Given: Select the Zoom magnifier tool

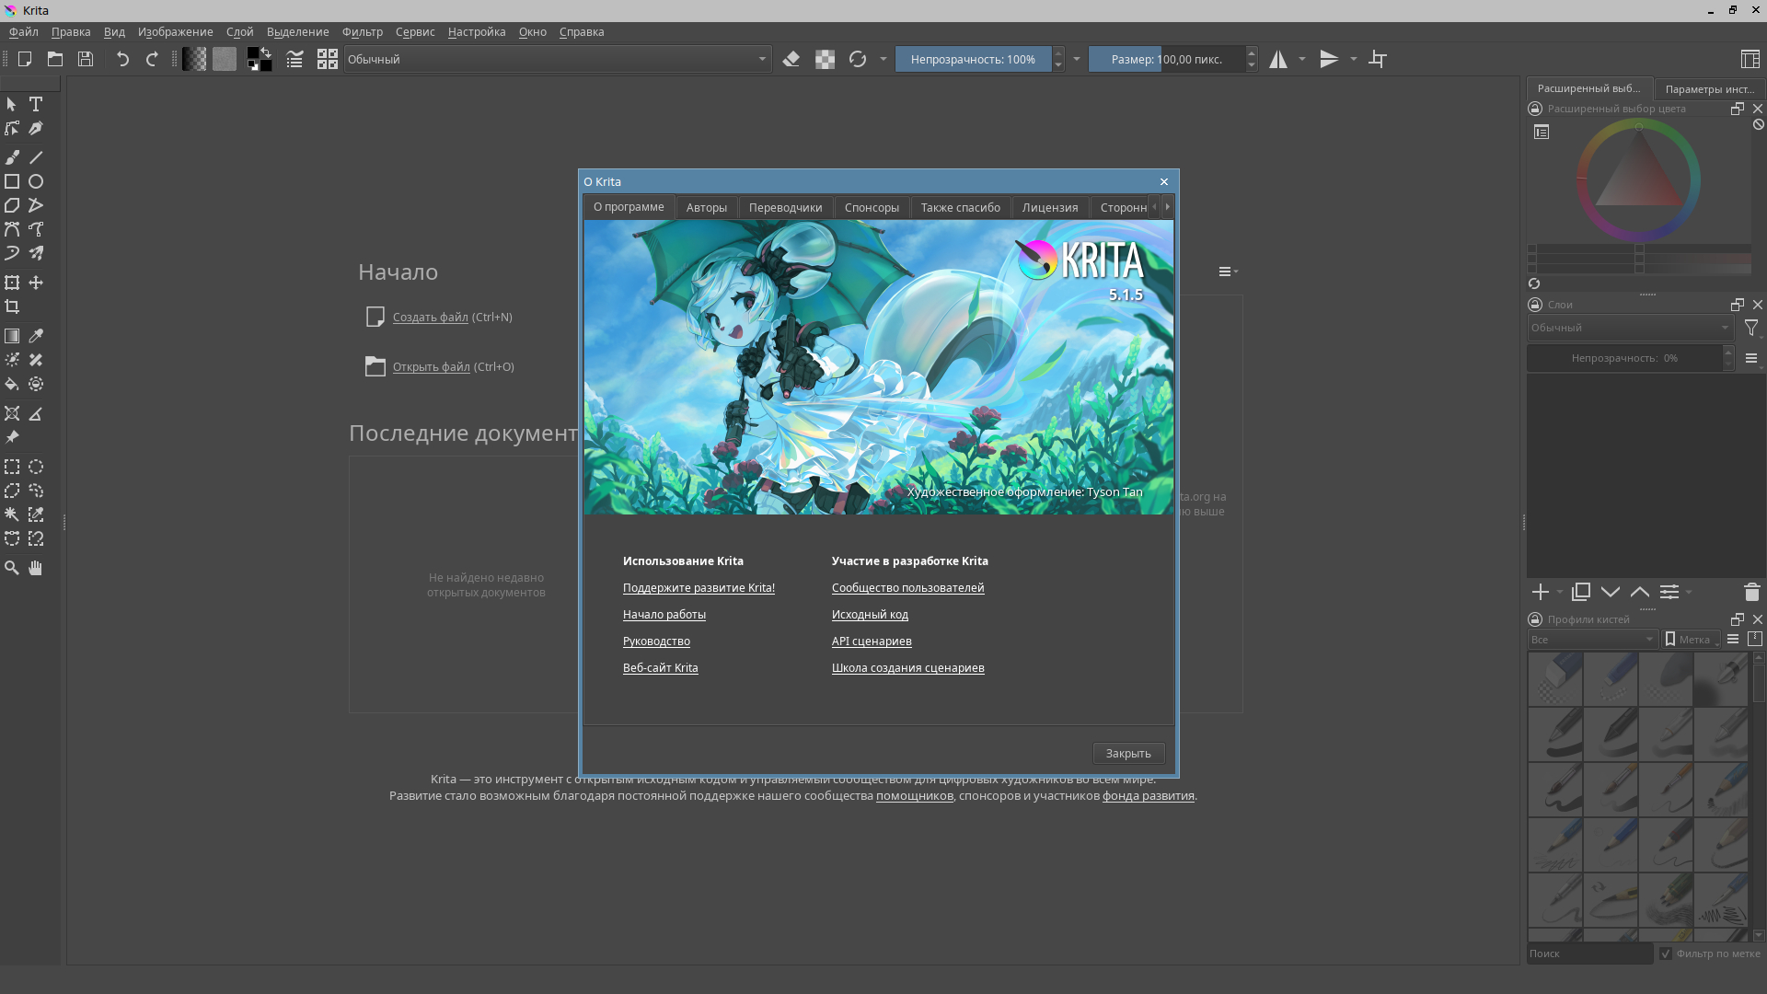Looking at the screenshot, I should (x=12, y=568).
